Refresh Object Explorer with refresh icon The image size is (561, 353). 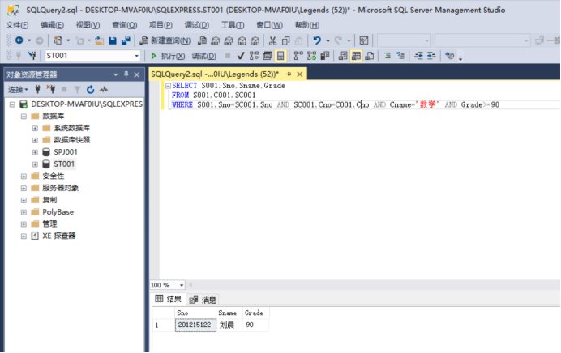click(91, 90)
